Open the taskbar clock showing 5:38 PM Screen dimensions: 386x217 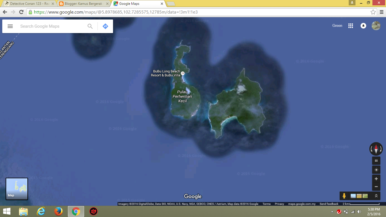374,212
